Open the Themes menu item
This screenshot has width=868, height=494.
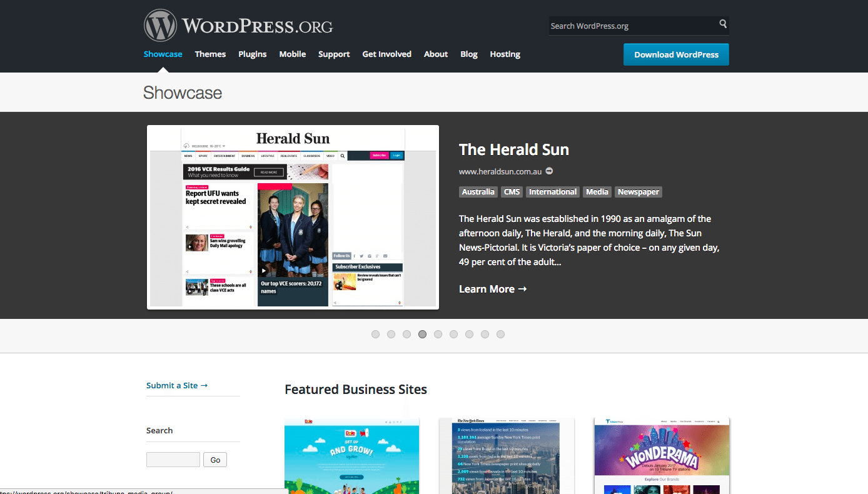point(210,54)
